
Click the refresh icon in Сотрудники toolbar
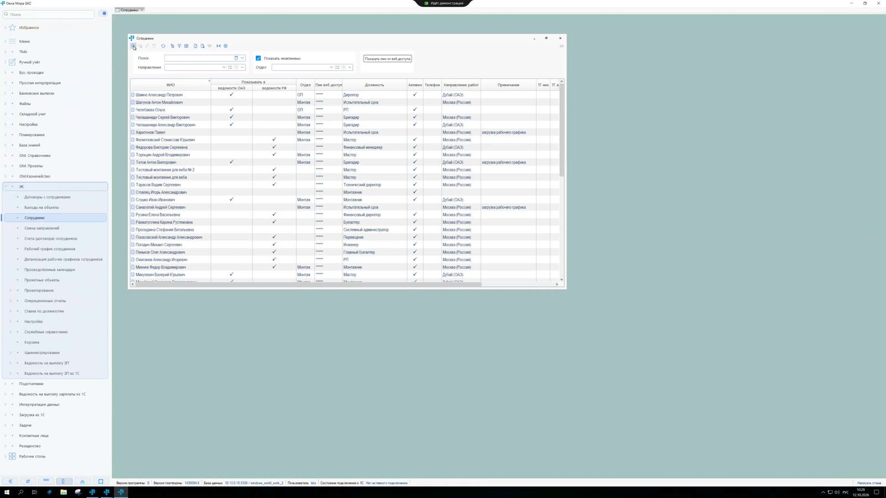coord(163,46)
